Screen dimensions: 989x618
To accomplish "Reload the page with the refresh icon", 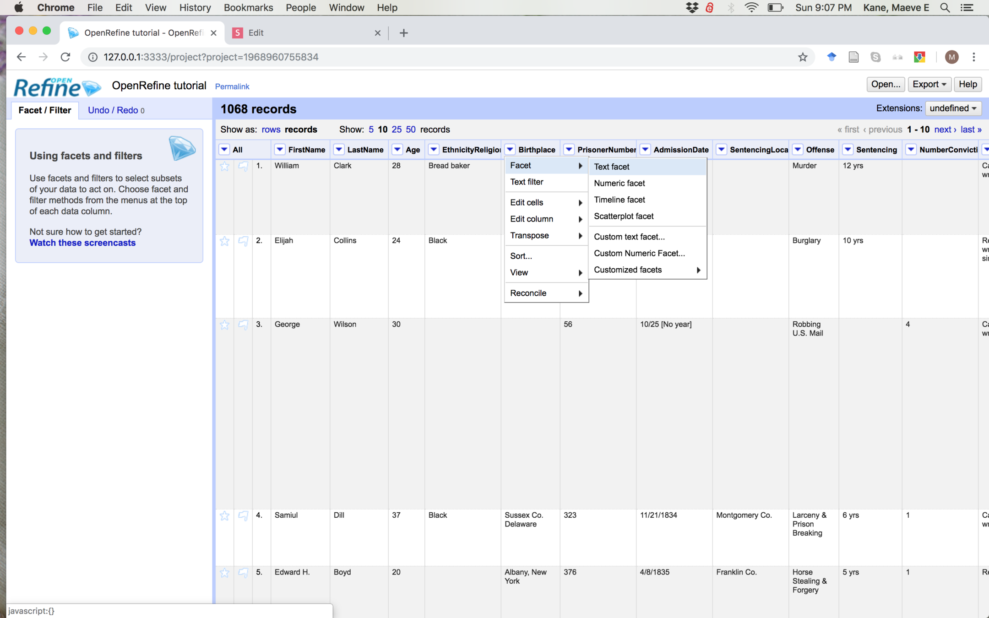I will tap(65, 57).
